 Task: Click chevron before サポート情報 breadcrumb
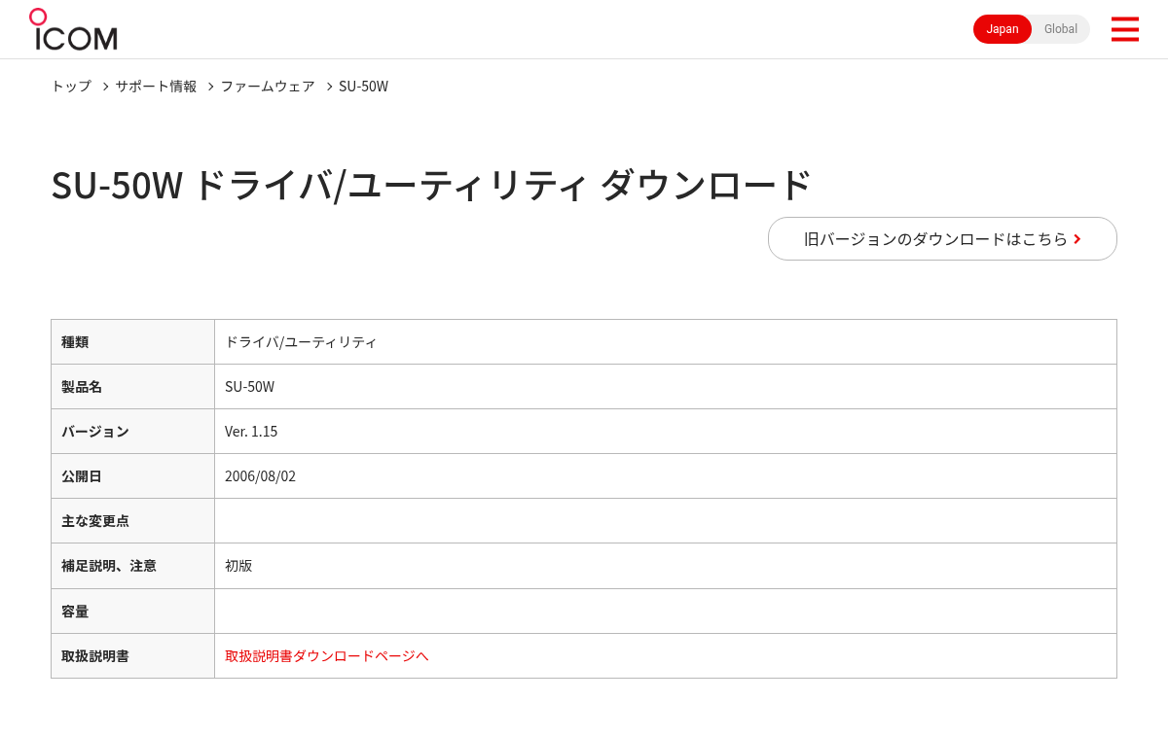[x=105, y=87]
